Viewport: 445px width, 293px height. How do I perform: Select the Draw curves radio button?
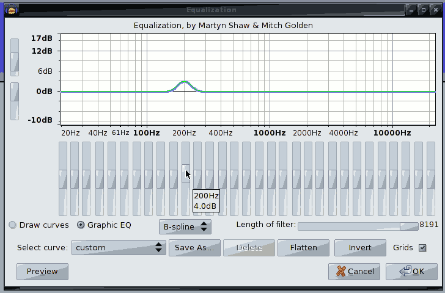[x=12, y=225]
